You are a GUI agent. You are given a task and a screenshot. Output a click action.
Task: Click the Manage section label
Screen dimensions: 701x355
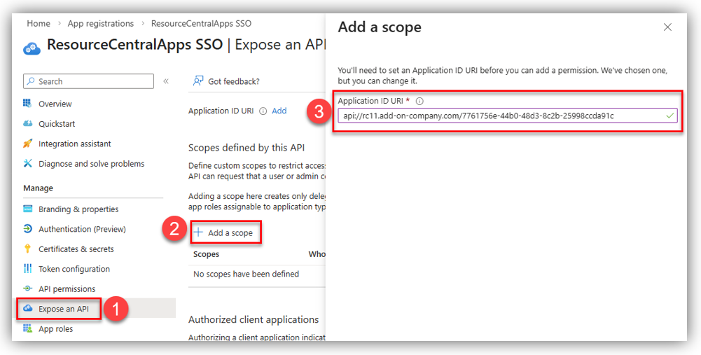pyautogui.click(x=38, y=188)
